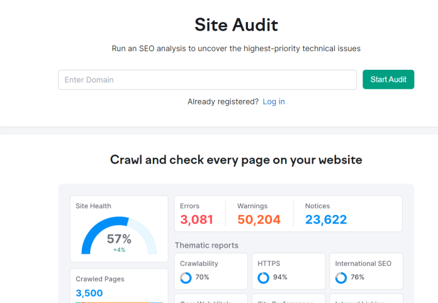
Task: Open the International SEO report card
Action: click(x=366, y=271)
